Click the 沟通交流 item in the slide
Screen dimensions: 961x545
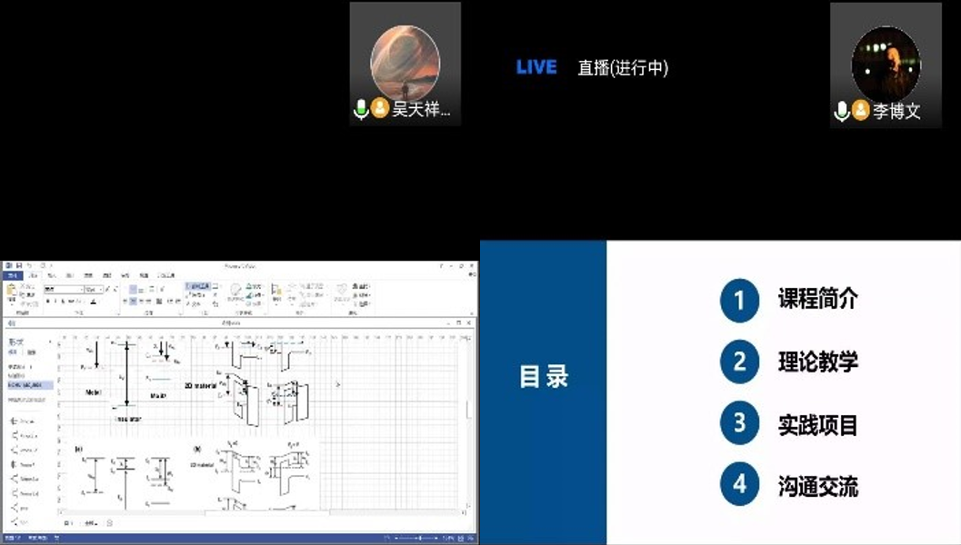[x=817, y=486]
